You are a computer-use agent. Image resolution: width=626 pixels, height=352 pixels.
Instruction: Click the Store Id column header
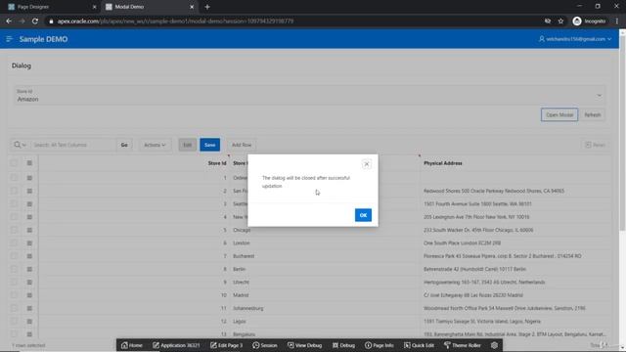217,163
